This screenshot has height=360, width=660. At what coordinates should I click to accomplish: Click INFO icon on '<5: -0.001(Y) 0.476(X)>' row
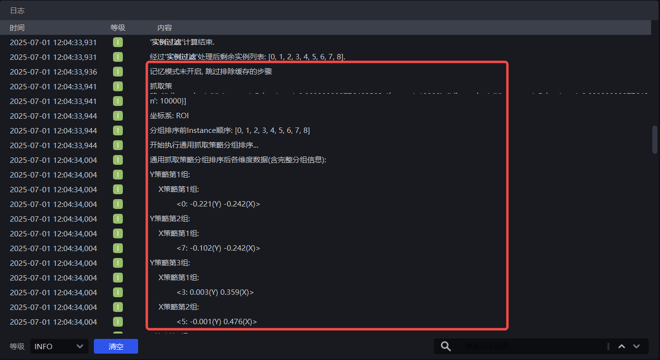118,322
